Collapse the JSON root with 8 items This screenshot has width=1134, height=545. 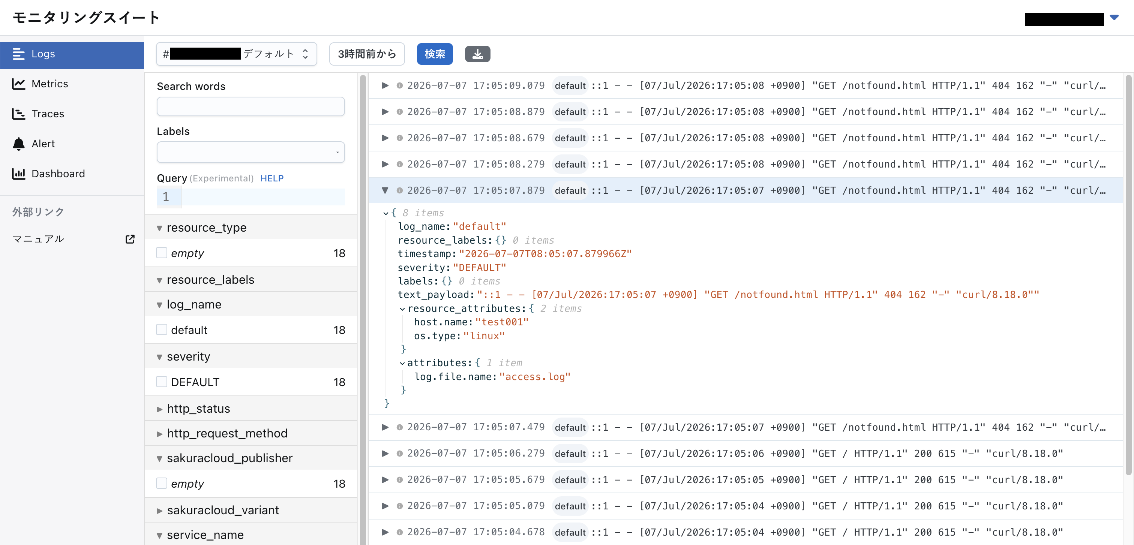(x=385, y=213)
